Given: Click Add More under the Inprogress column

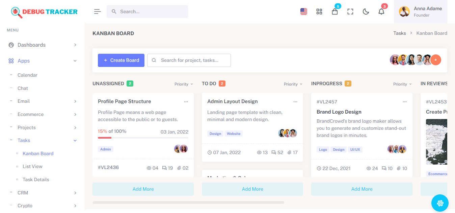Looking at the screenshot, I should pyautogui.click(x=362, y=189).
